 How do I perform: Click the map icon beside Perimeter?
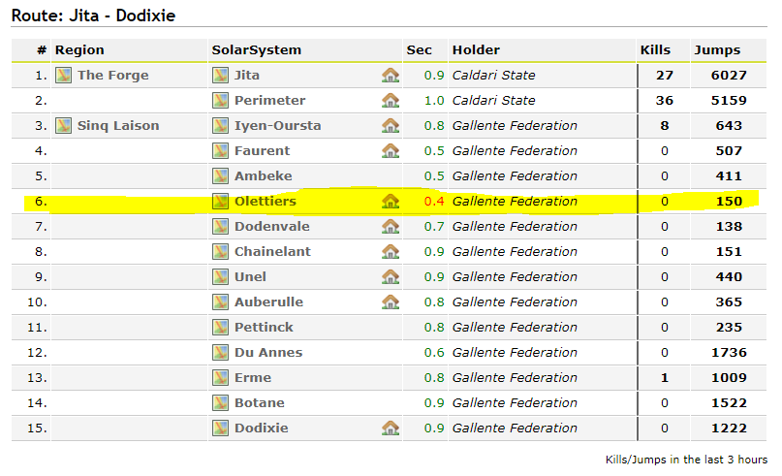(x=220, y=100)
